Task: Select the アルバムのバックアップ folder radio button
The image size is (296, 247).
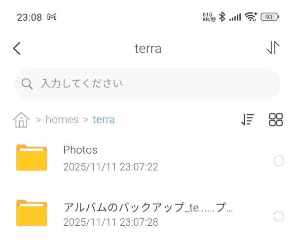Action: pos(279,216)
